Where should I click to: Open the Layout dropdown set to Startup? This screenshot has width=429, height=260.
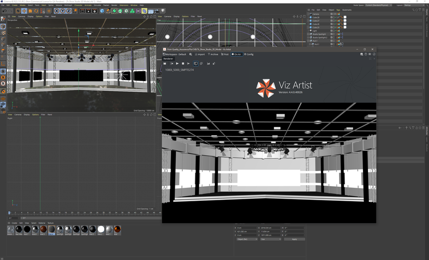pyautogui.click(x=414, y=5)
